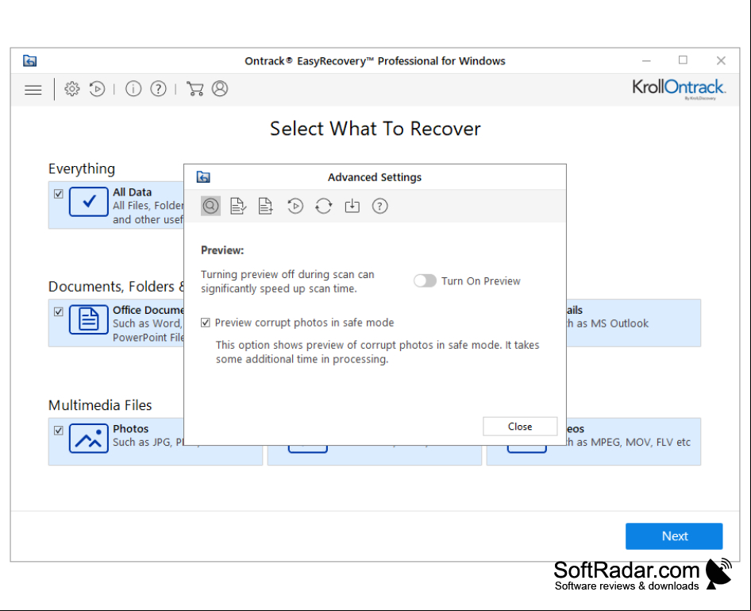The height and width of the screenshot is (611, 751).
Task: Close the Advanced Settings dialog
Action: (x=520, y=427)
